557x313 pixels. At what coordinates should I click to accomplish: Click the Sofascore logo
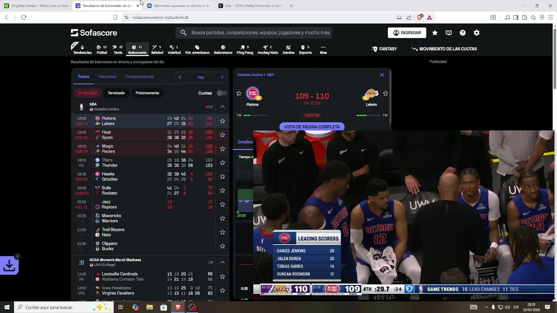(94, 33)
